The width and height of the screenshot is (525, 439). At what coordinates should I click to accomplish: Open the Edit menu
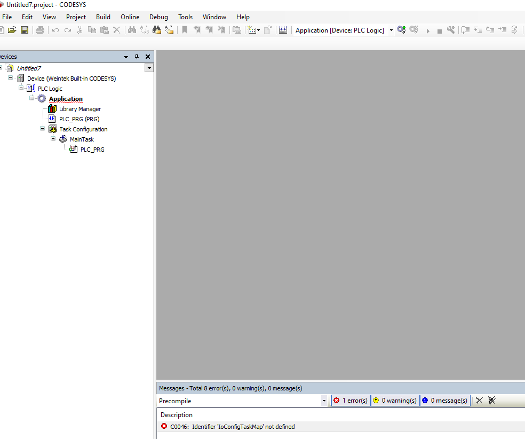[x=27, y=17]
